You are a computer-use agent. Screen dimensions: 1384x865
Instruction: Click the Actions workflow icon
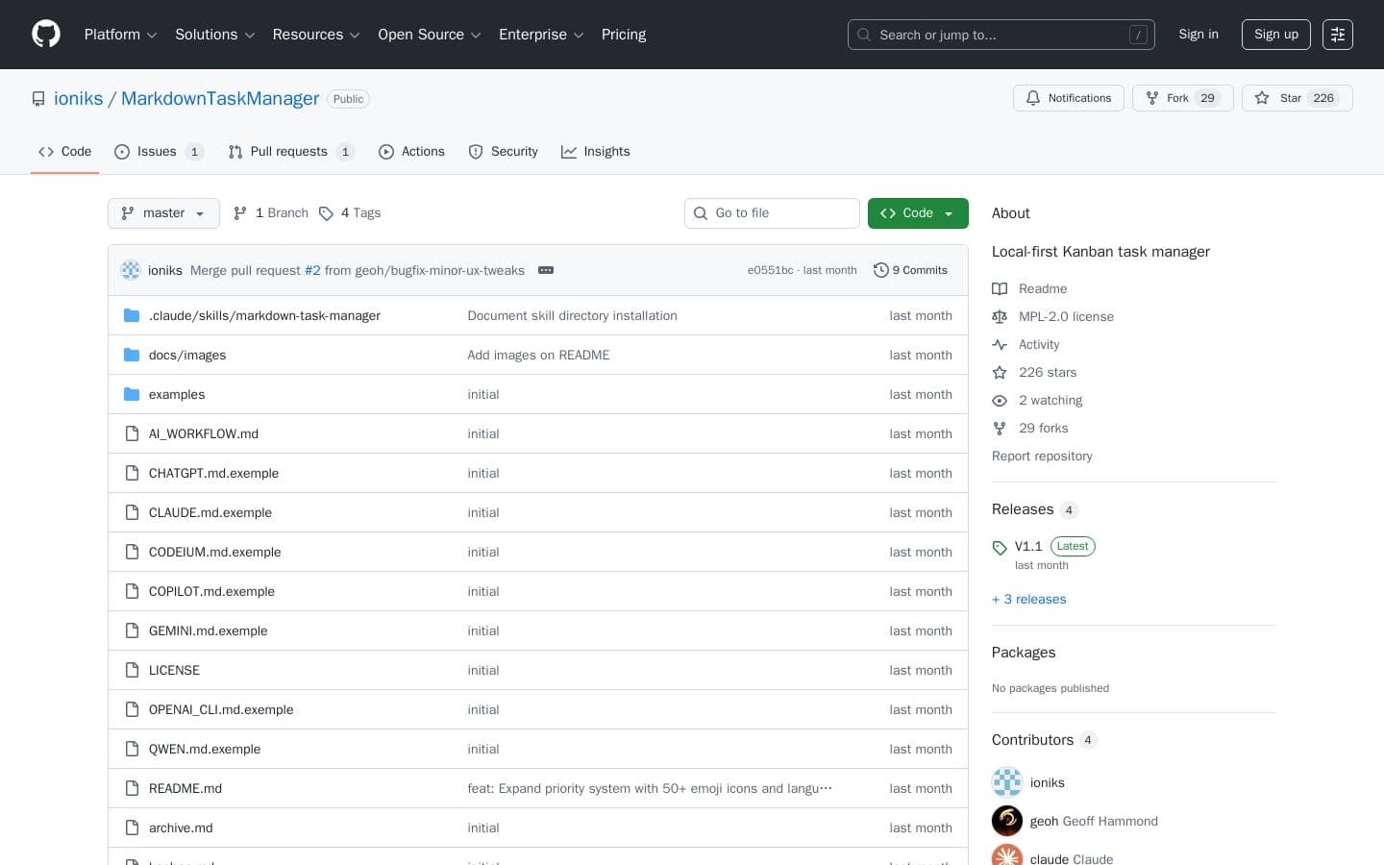click(x=387, y=152)
